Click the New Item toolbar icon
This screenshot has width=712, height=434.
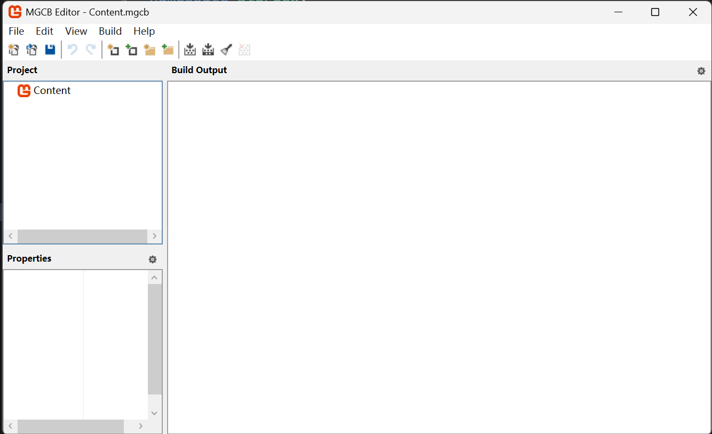point(113,50)
